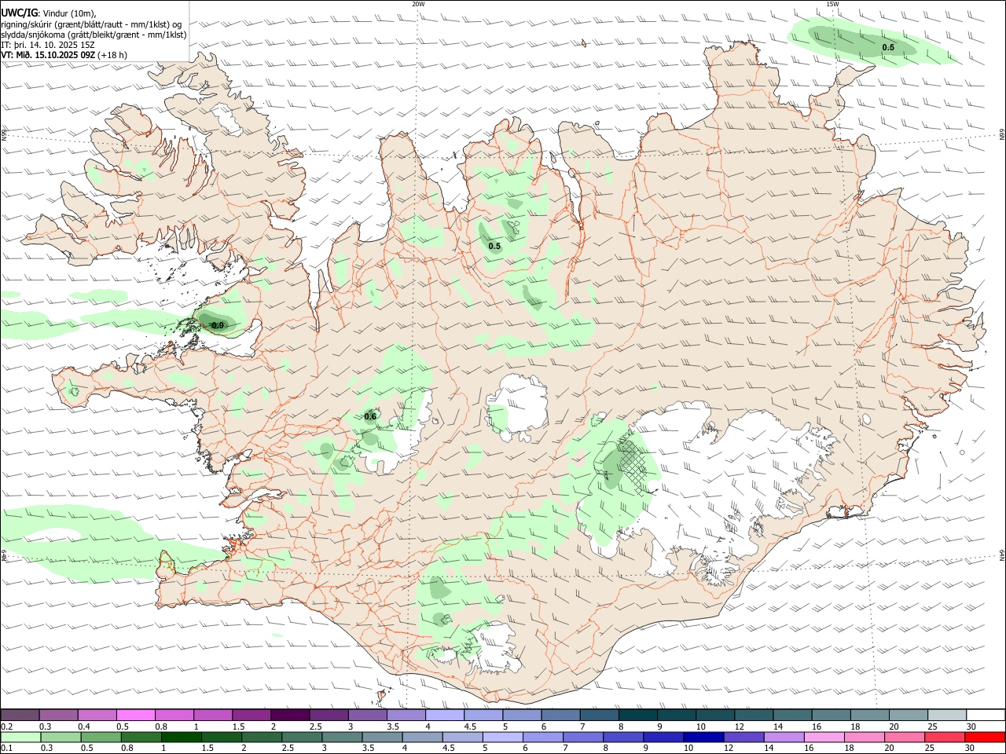Pick the medium green 0.5 swatch in lower row

pyautogui.click(x=101, y=738)
